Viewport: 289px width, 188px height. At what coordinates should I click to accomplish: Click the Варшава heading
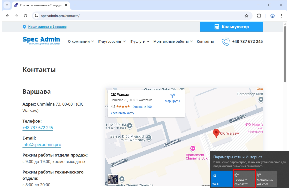point(36,91)
